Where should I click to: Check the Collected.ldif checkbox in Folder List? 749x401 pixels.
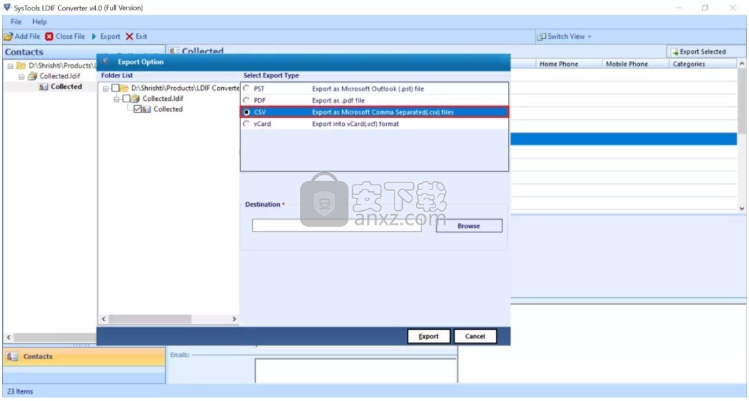pos(126,99)
